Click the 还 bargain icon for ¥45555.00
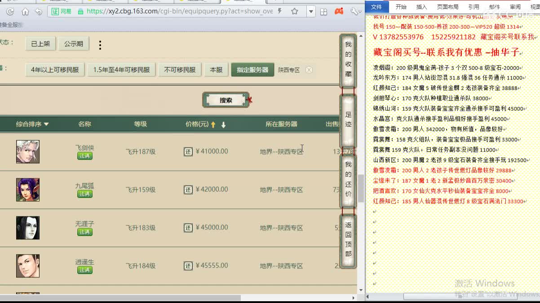 [188, 266]
